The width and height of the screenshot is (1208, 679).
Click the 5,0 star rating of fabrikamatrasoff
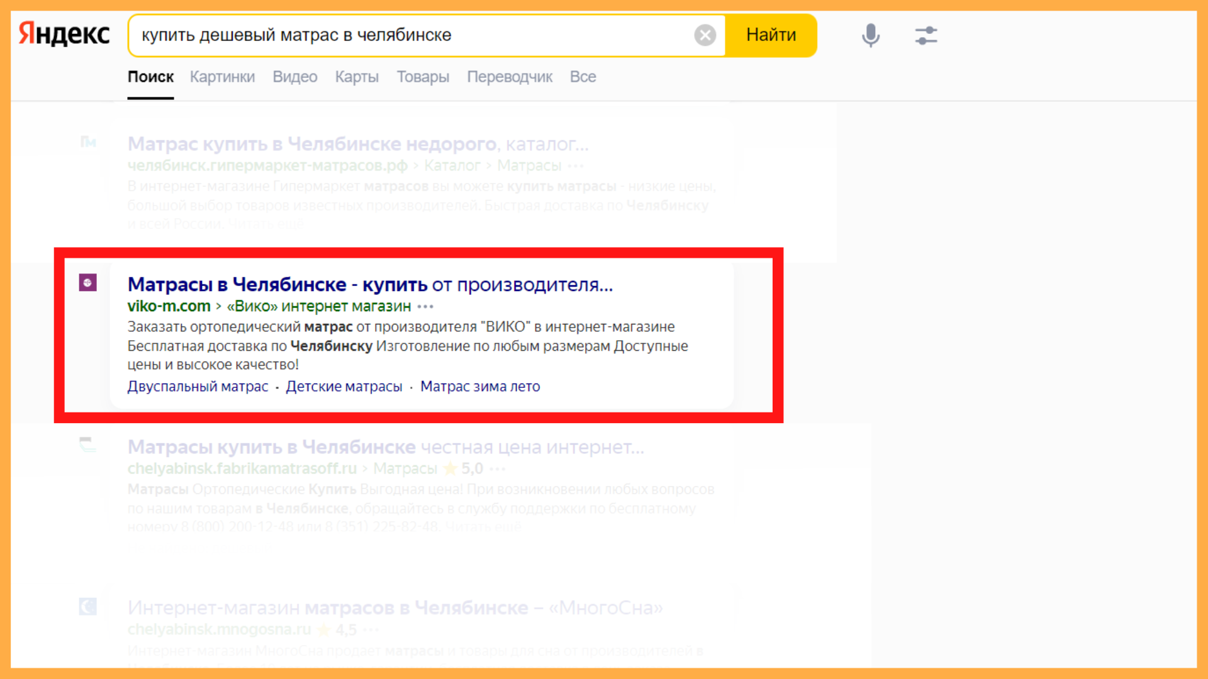[463, 468]
